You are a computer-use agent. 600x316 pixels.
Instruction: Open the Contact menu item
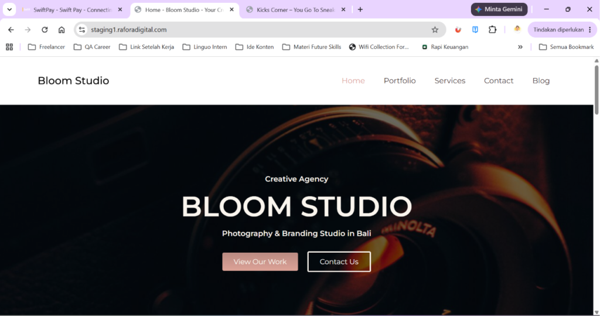click(x=499, y=81)
